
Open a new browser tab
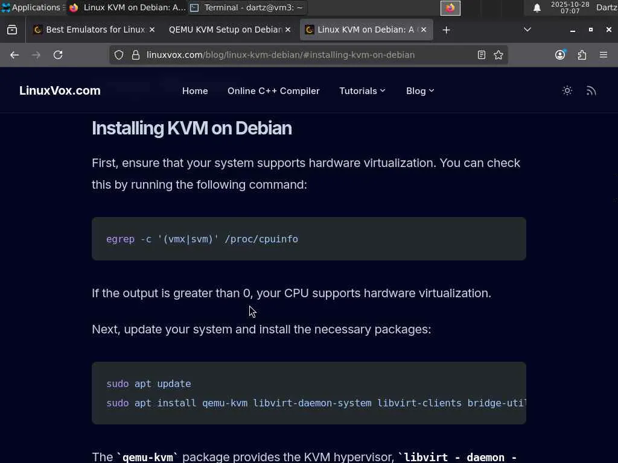click(446, 30)
